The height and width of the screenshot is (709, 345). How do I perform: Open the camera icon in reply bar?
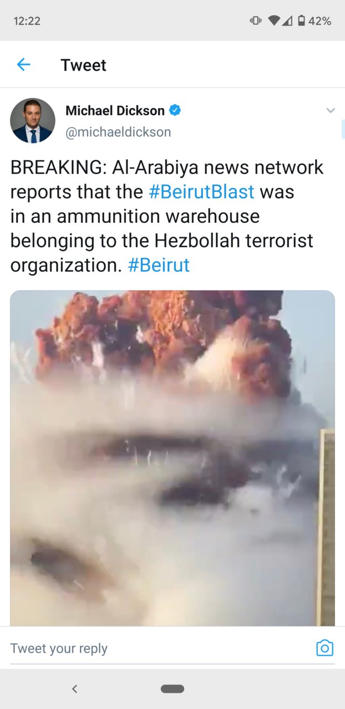click(324, 648)
